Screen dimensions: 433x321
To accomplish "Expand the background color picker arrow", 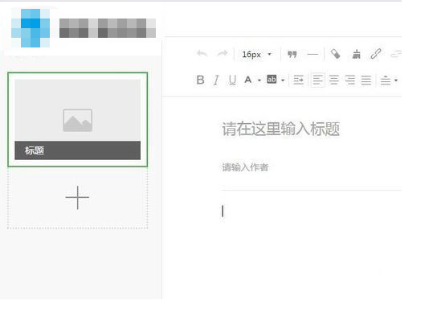I will click(283, 80).
